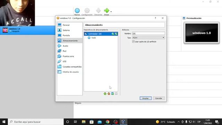Click the add new storage controller icon
222x125 pixels.
click(x=105, y=93)
